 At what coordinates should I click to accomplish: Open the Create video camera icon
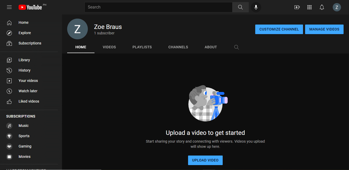click(x=297, y=7)
